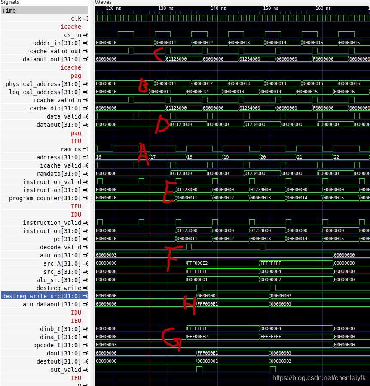Click value FFF000E2 in the src_A waveform

(x=197, y=263)
